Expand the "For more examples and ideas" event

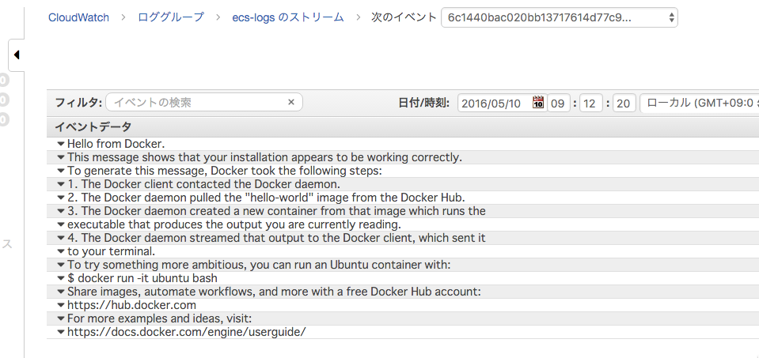coord(61,318)
